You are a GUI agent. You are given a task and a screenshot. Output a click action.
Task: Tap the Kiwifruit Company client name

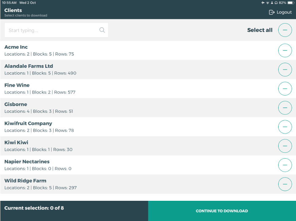[28, 123]
